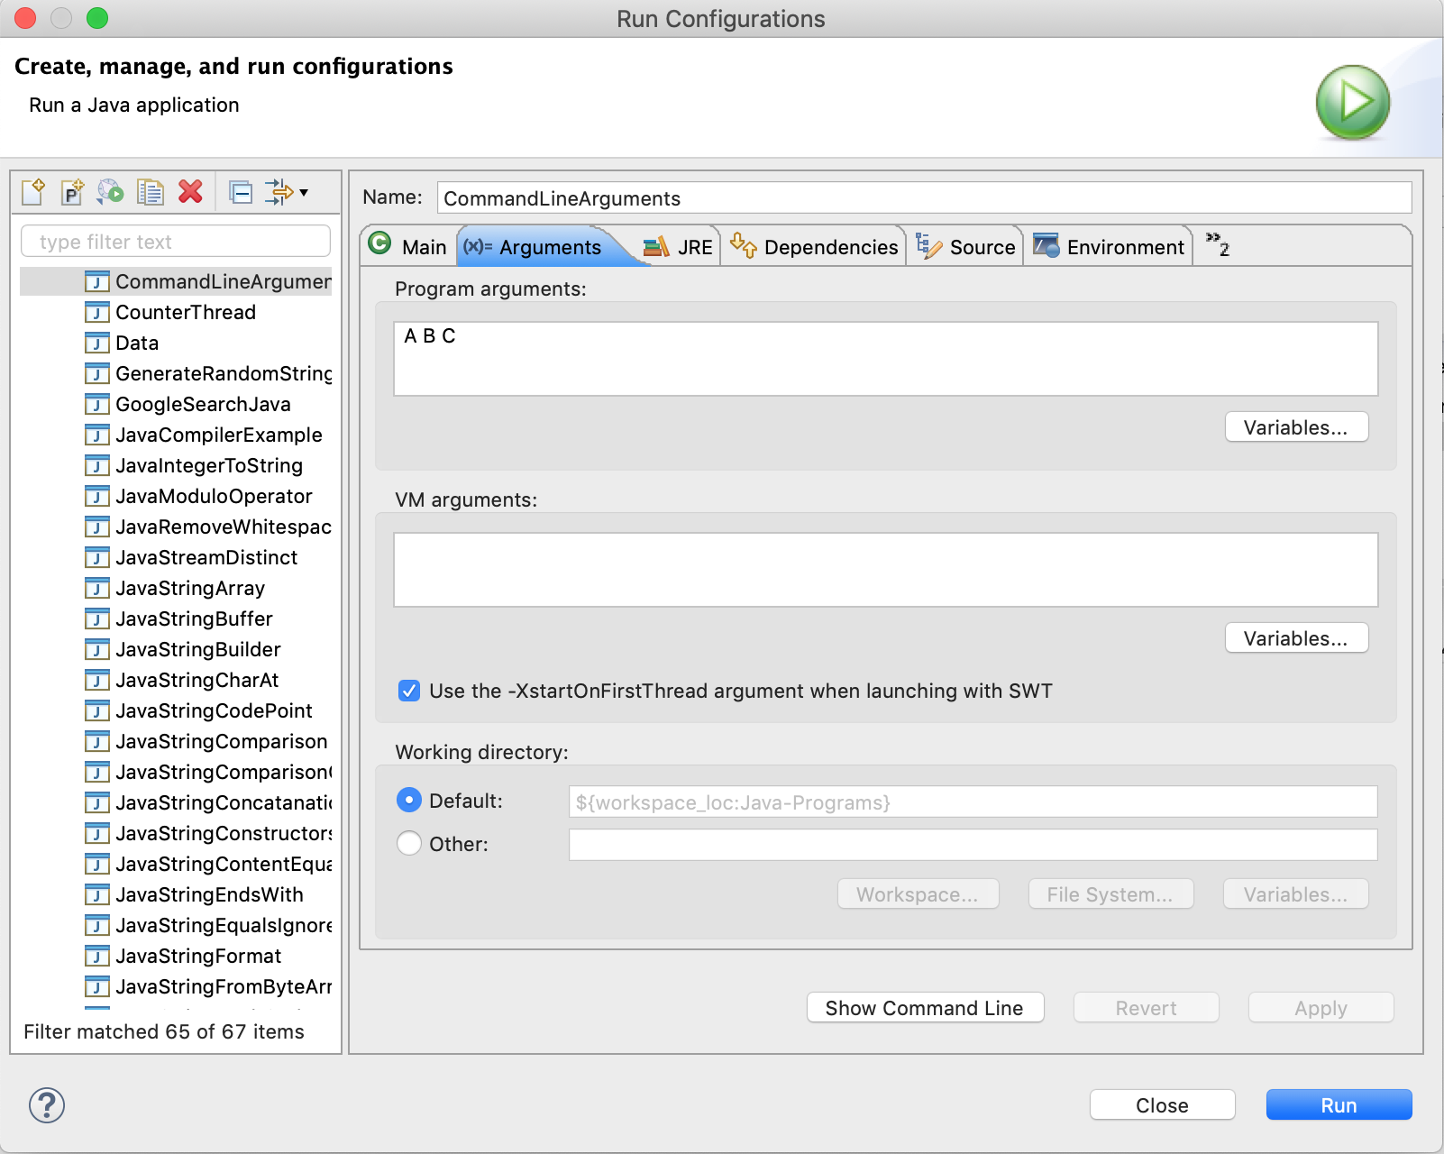Click the Collapse All icon
Image resolution: width=1444 pixels, height=1154 pixels.
tap(241, 191)
